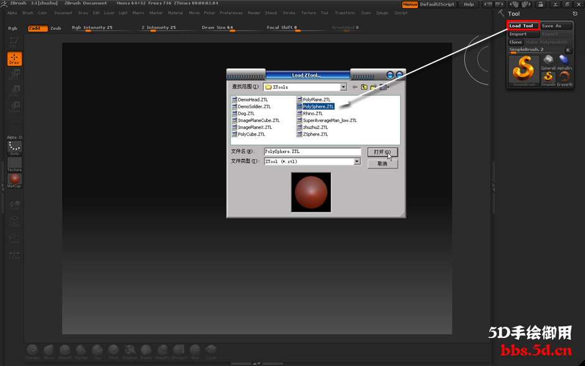Go back in Load ZTool dialog
The width and height of the screenshot is (585, 366).
355,87
